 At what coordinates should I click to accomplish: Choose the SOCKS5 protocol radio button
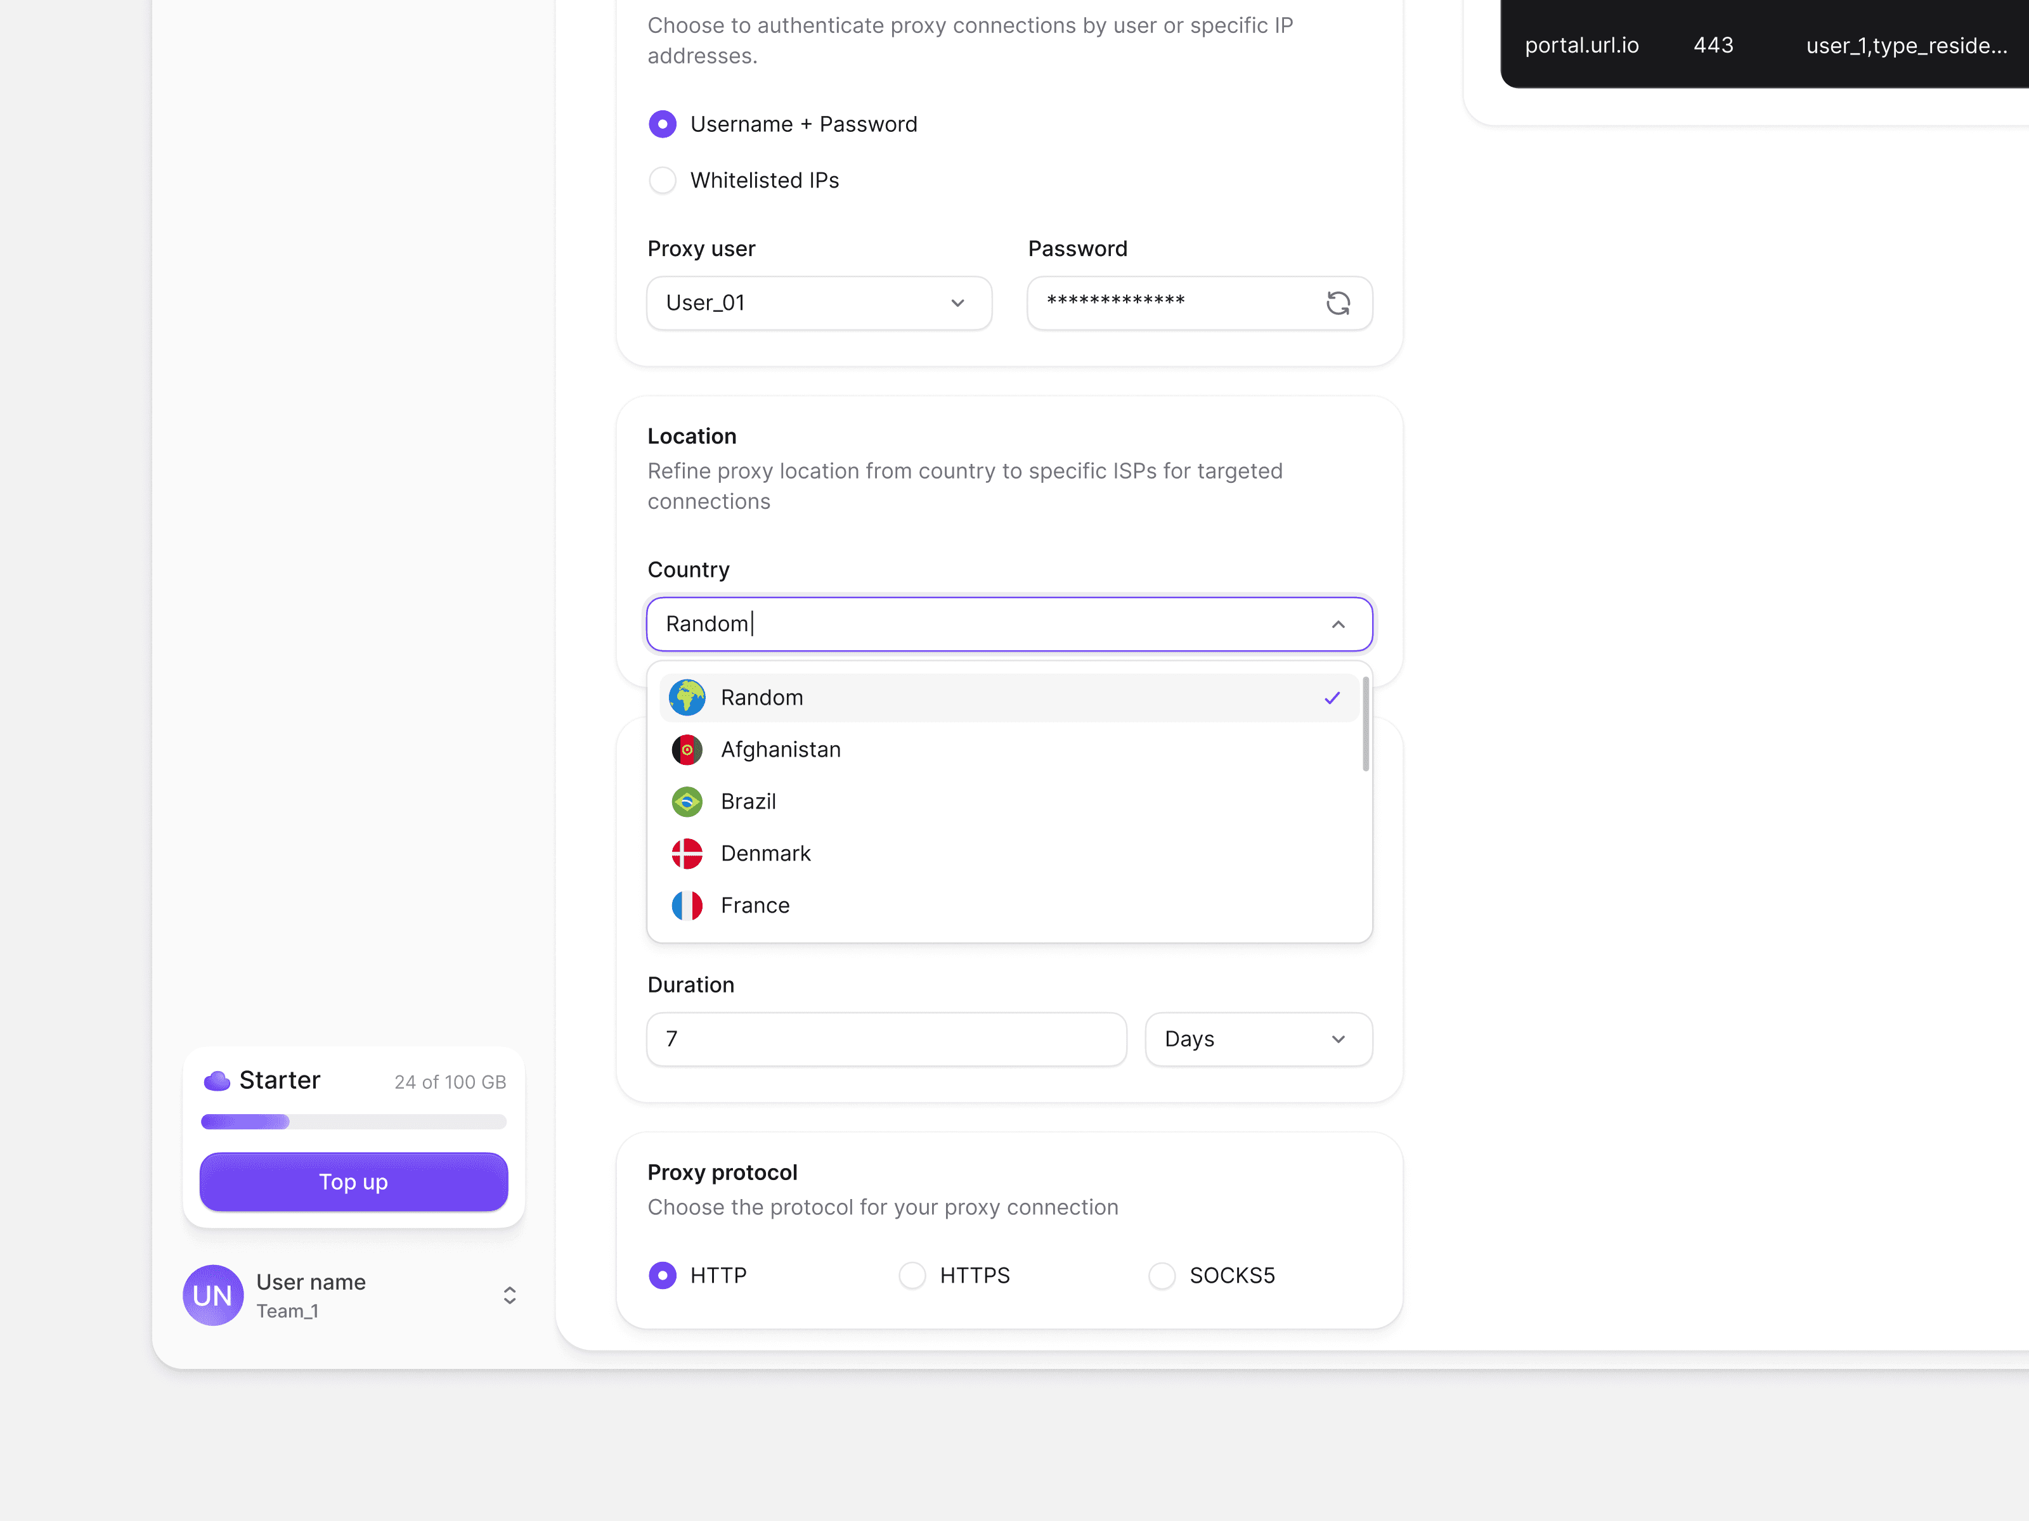tap(1161, 1275)
